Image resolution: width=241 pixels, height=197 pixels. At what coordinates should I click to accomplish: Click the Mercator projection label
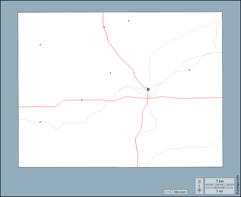[180, 192]
